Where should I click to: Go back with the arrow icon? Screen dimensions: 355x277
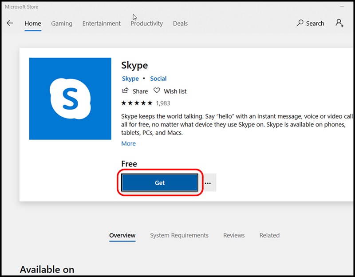click(10, 23)
